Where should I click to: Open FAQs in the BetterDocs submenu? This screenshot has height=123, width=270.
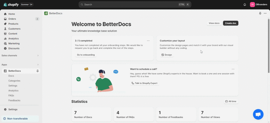coord(11,95)
